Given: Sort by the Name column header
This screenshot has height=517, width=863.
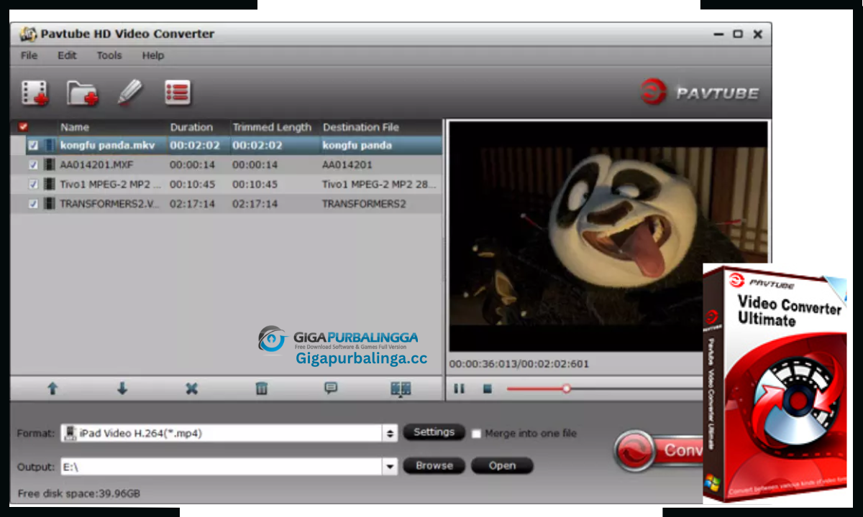Looking at the screenshot, I should click(75, 127).
